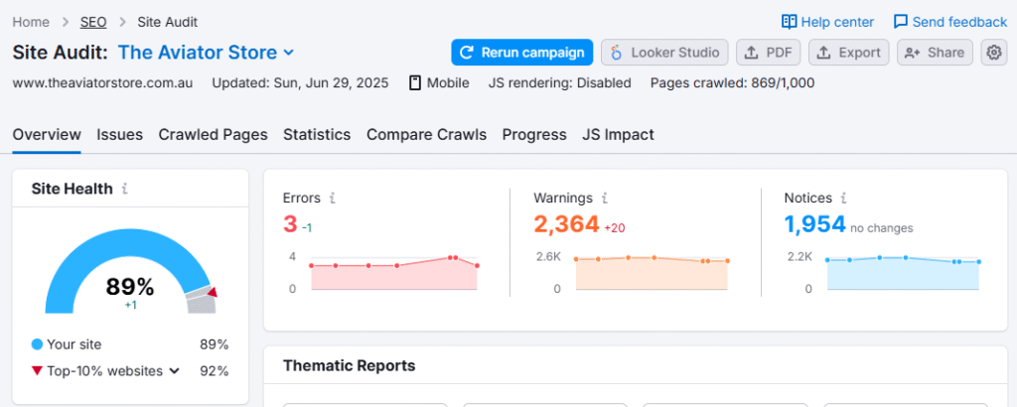This screenshot has height=407, width=1017.
Task: Click Site Health info icon
Action: point(125,189)
